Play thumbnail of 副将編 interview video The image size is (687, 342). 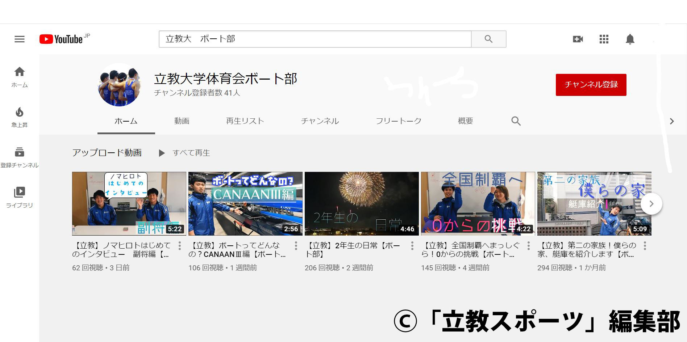(x=129, y=204)
